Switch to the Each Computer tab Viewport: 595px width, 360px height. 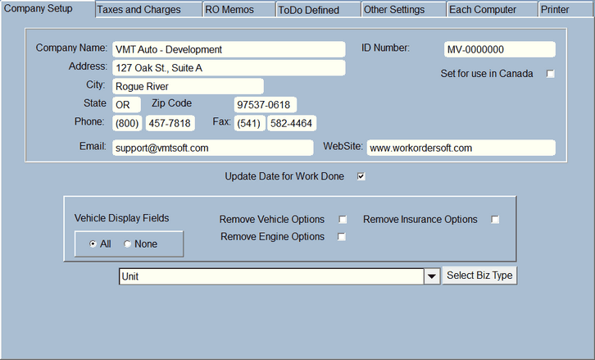pyautogui.click(x=493, y=10)
